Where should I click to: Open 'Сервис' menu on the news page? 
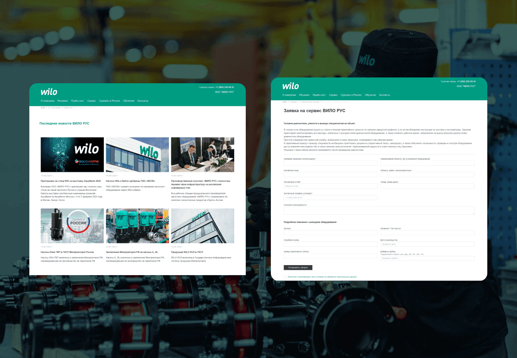[x=91, y=101]
